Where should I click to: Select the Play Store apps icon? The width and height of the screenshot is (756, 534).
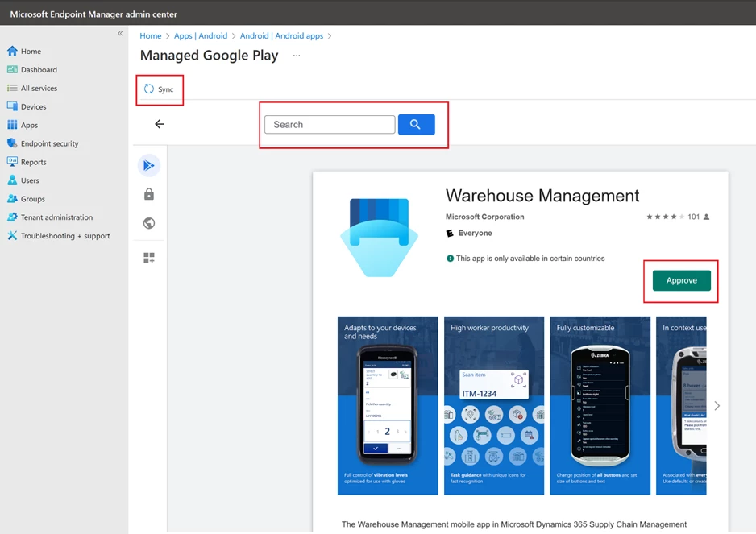148,164
